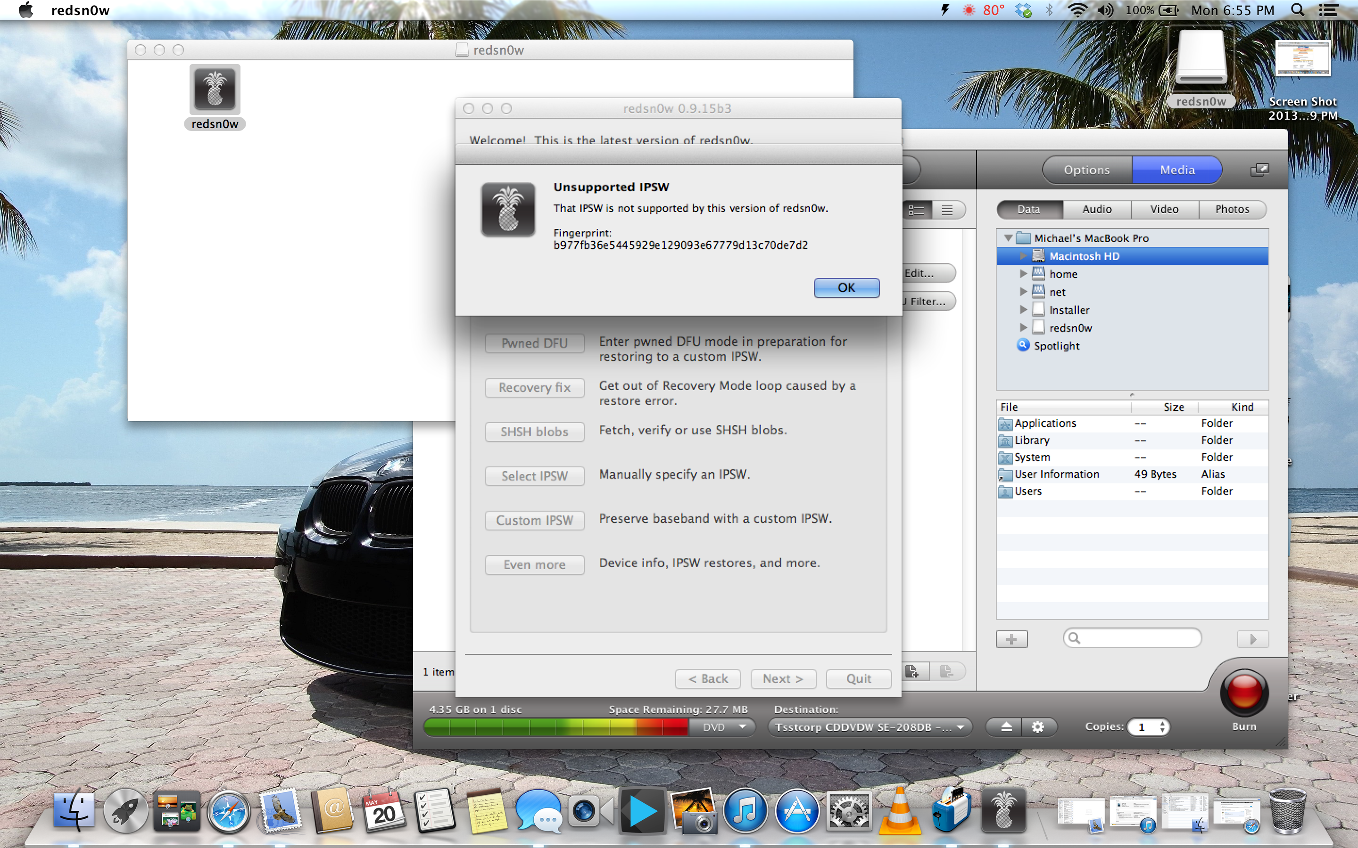Viewport: 1358px width, 848px height.
Task: Open the redsn0w application menu
Action: click(x=80, y=10)
